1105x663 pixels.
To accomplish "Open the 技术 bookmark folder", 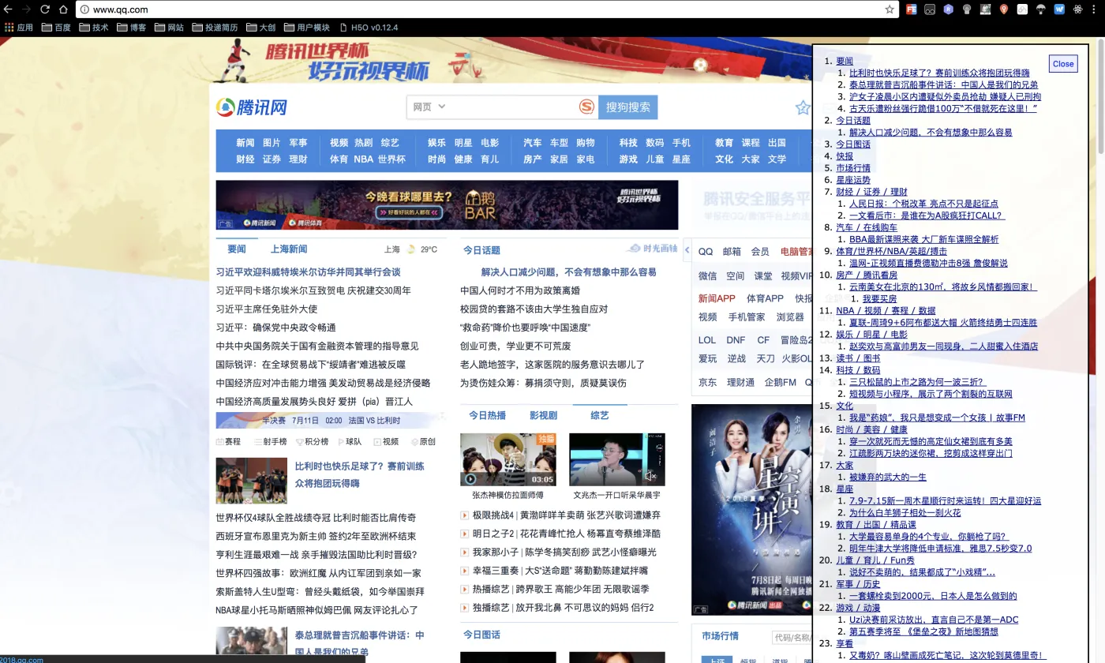I will click(93, 27).
